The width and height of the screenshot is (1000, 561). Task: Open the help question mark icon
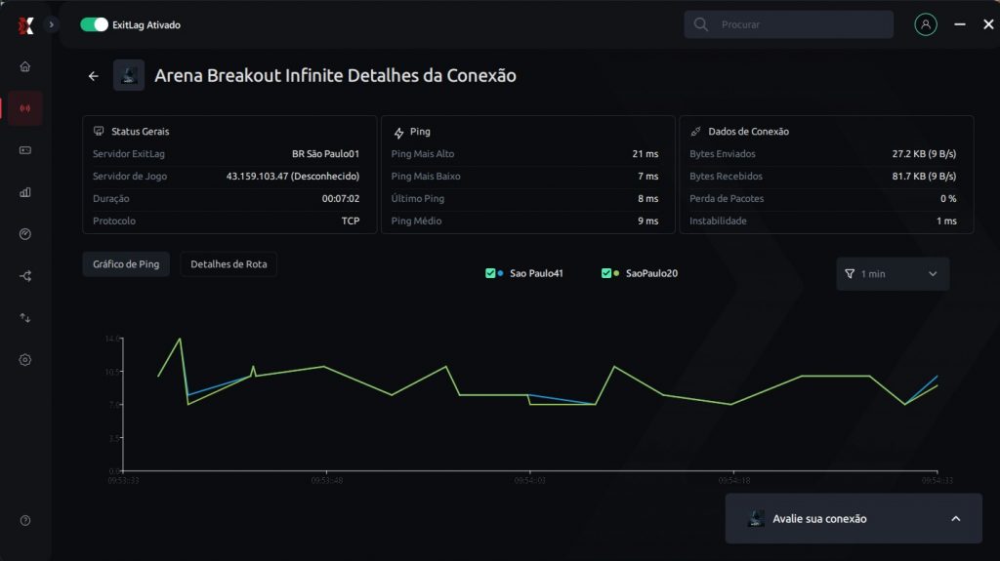[x=24, y=521]
